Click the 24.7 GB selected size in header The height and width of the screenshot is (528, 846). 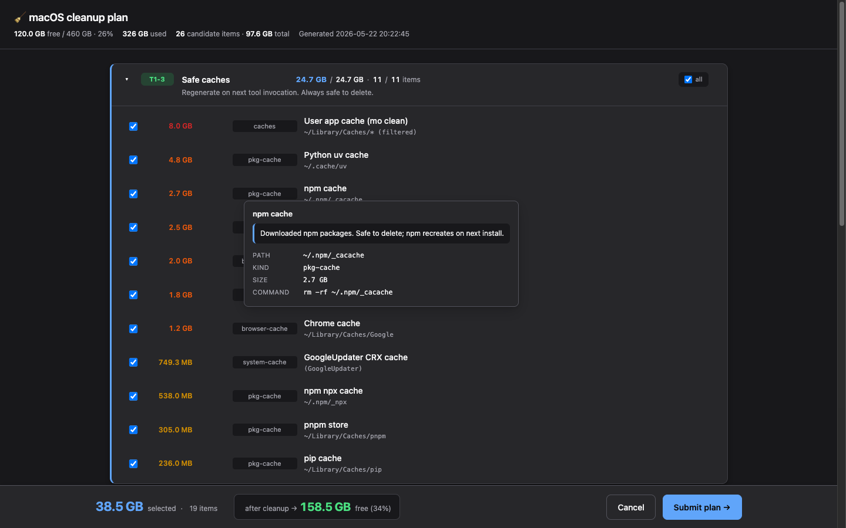tap(311, 80)
